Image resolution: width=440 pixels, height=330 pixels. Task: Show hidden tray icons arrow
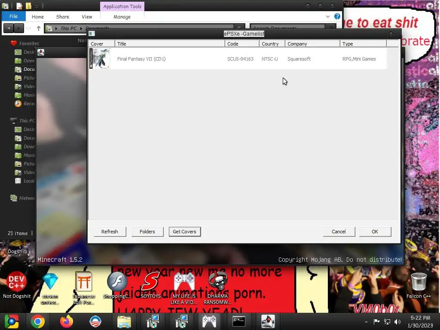[x=366, y=322]
